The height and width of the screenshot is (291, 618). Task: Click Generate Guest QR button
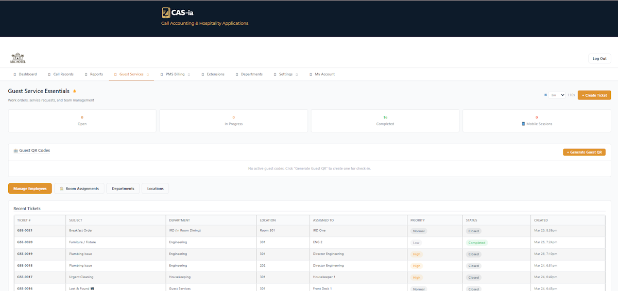(584, 152)
